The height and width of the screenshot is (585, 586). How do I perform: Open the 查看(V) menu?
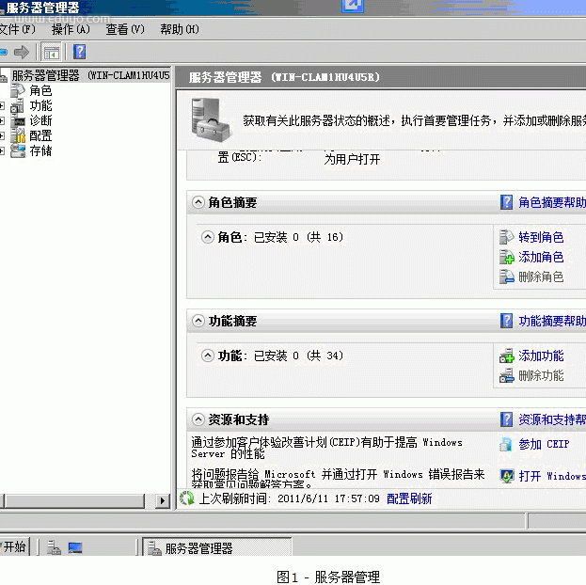pos(124,29)
